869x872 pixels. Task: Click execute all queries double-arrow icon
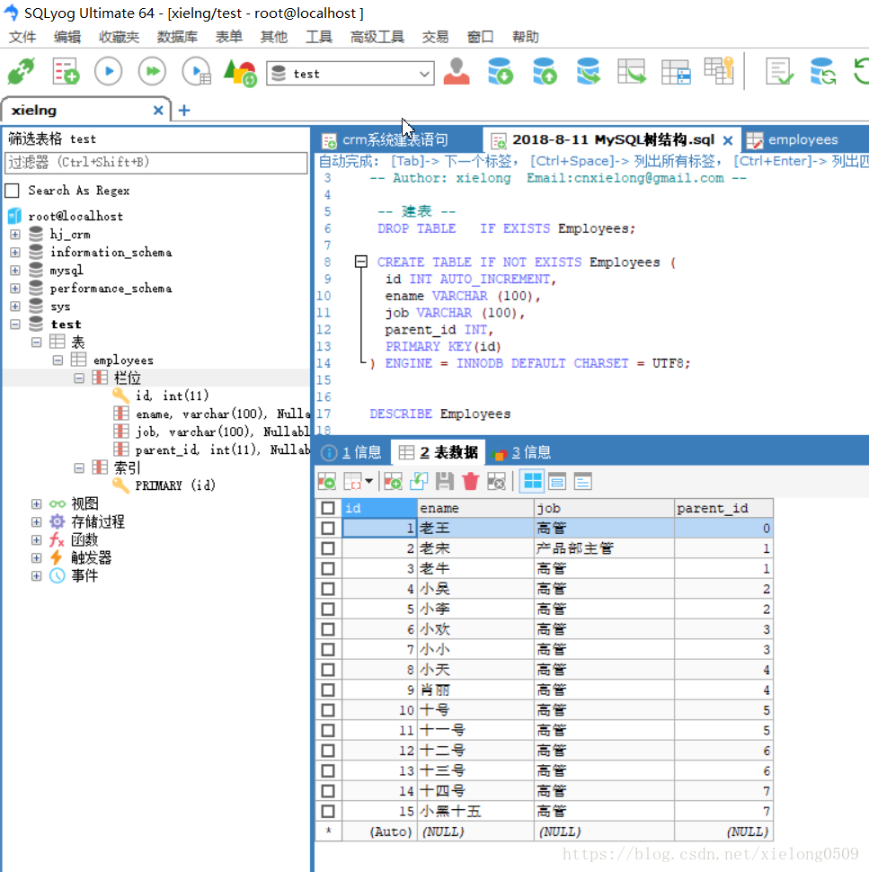coord(153,72)
